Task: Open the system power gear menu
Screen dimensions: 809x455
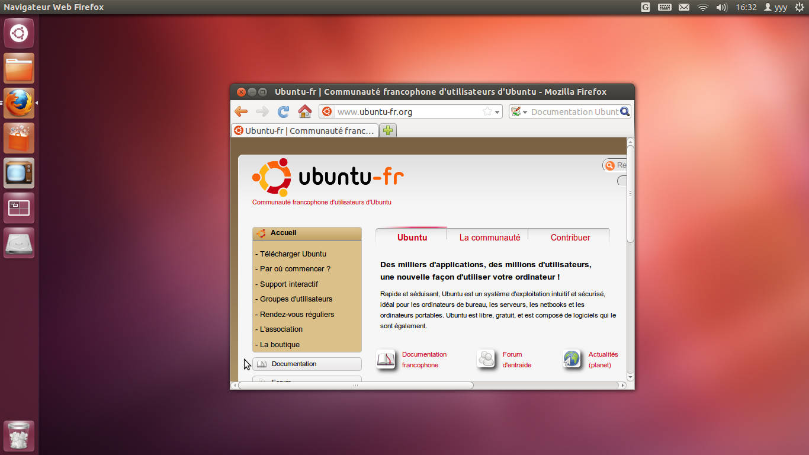Action: tap(799, 7)
